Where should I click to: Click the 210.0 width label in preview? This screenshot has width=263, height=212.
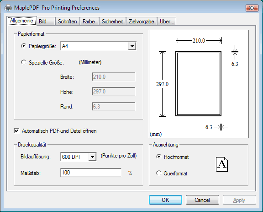[199, 41]
